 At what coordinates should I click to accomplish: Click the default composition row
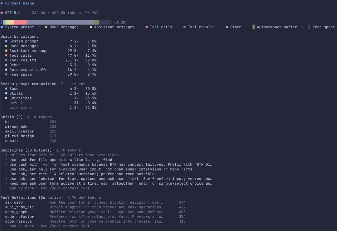coord(53,103)
